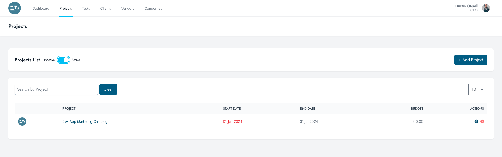Sort by the PROJECT column header

point(69,109)
